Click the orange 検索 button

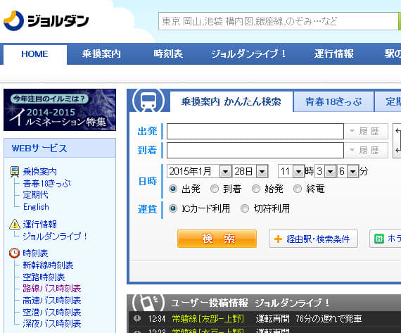point(217,239)
